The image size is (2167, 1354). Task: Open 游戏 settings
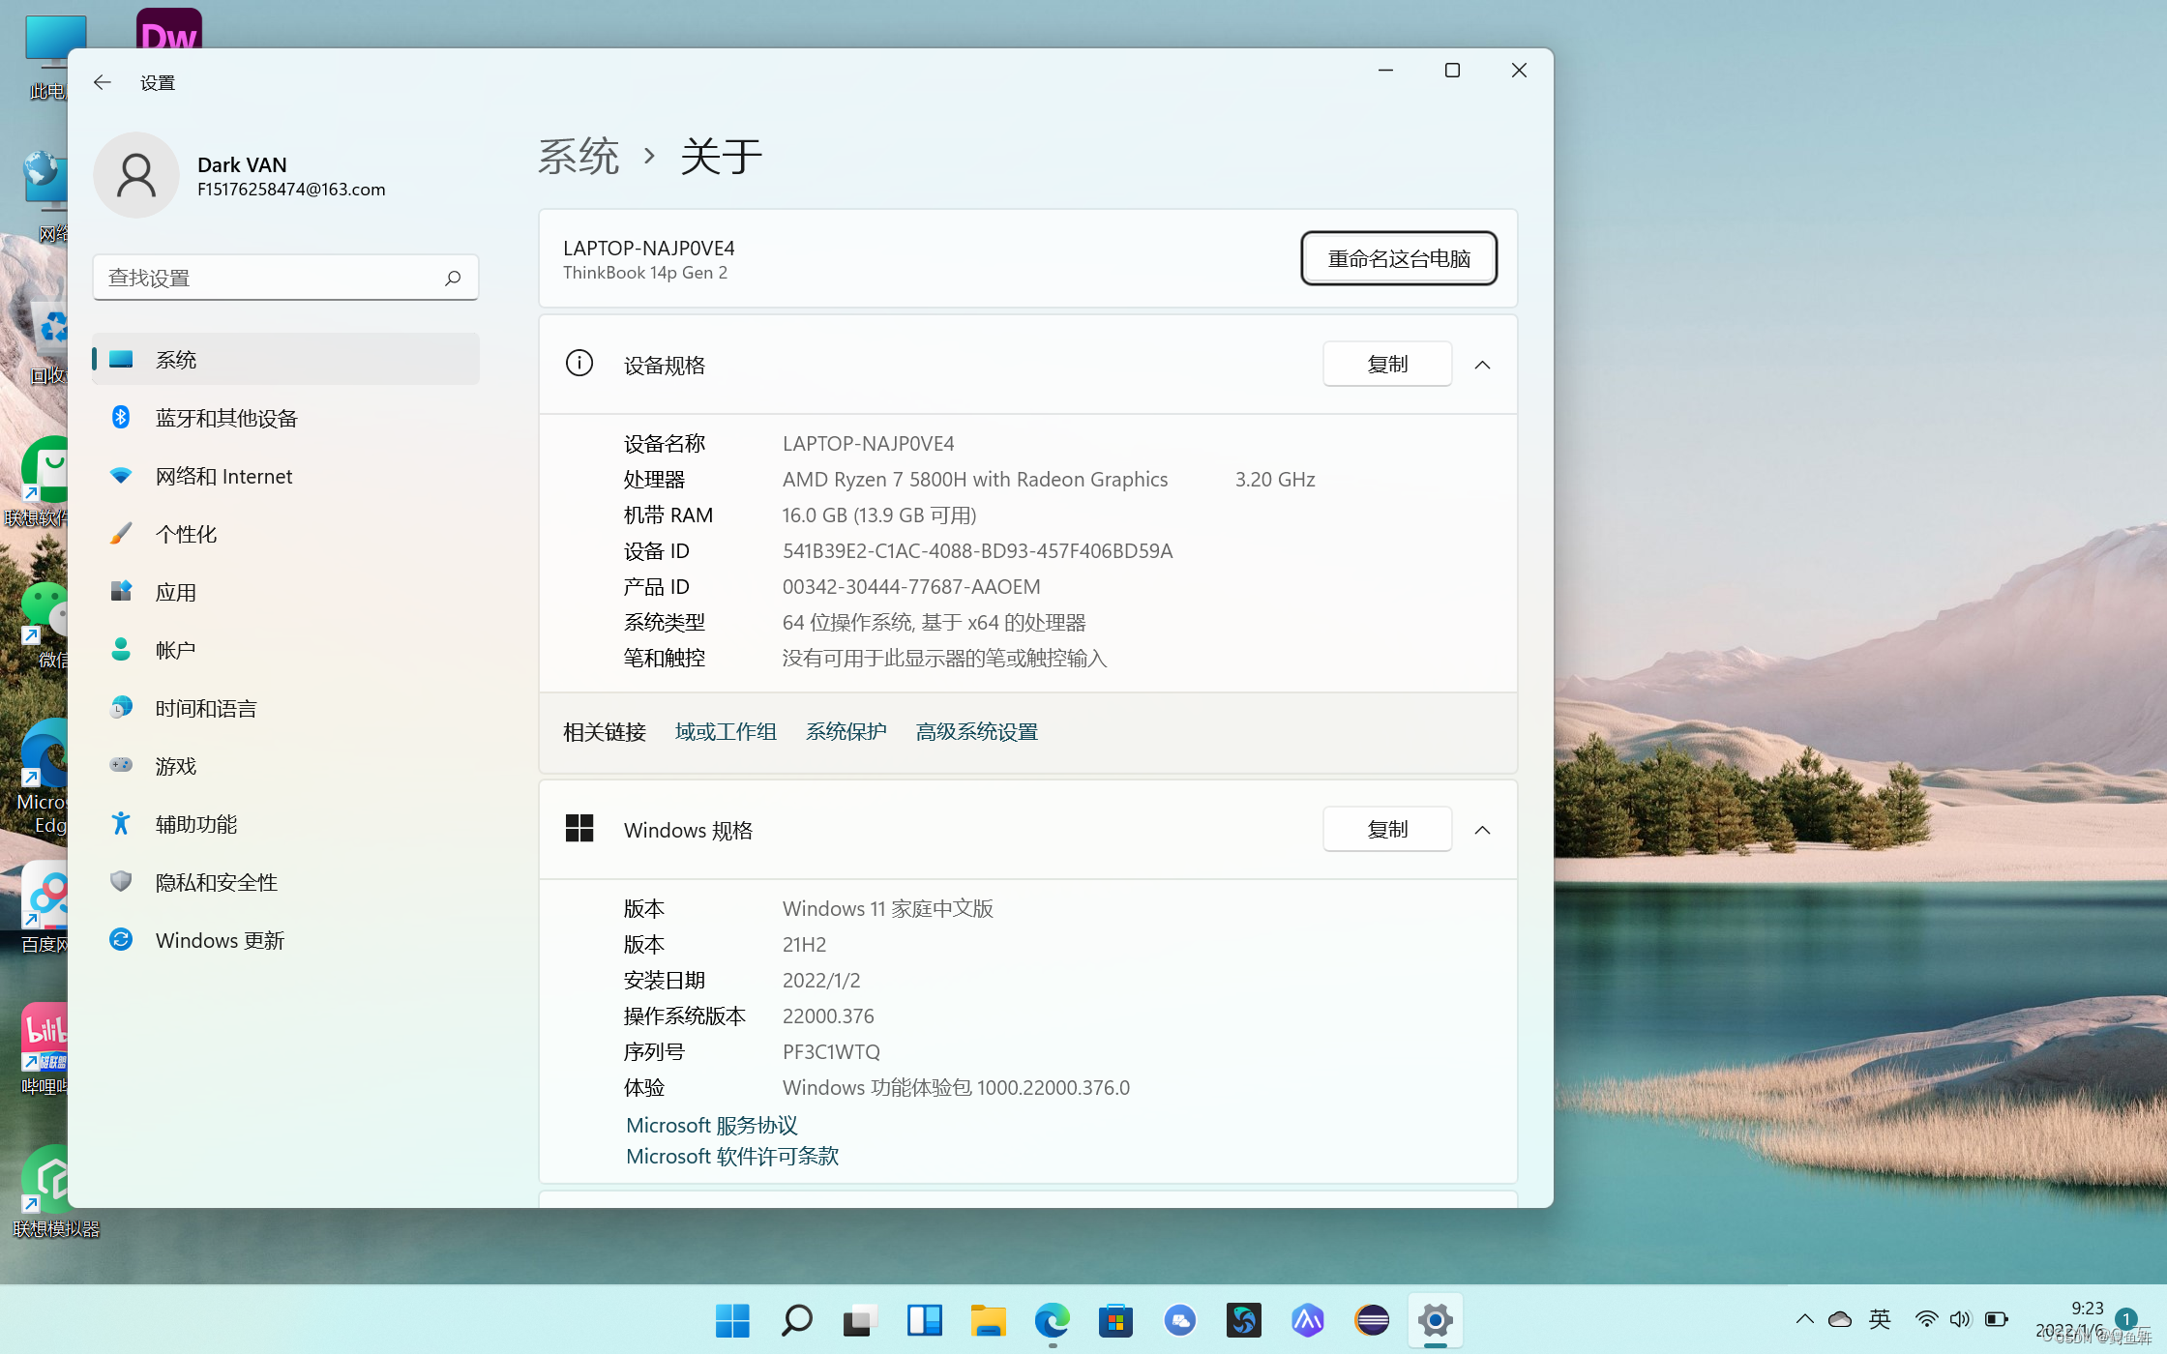[285, 766]
